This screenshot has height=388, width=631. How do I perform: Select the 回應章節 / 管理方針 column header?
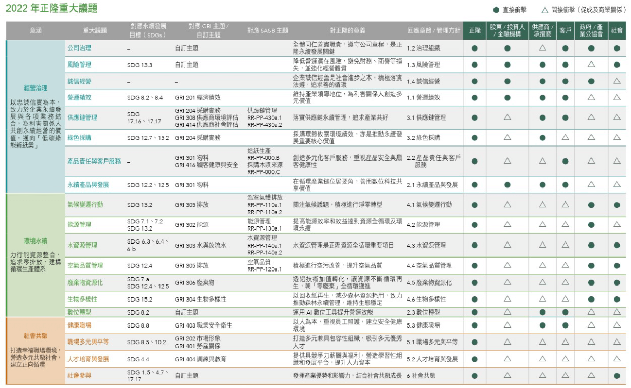(434, 31)
